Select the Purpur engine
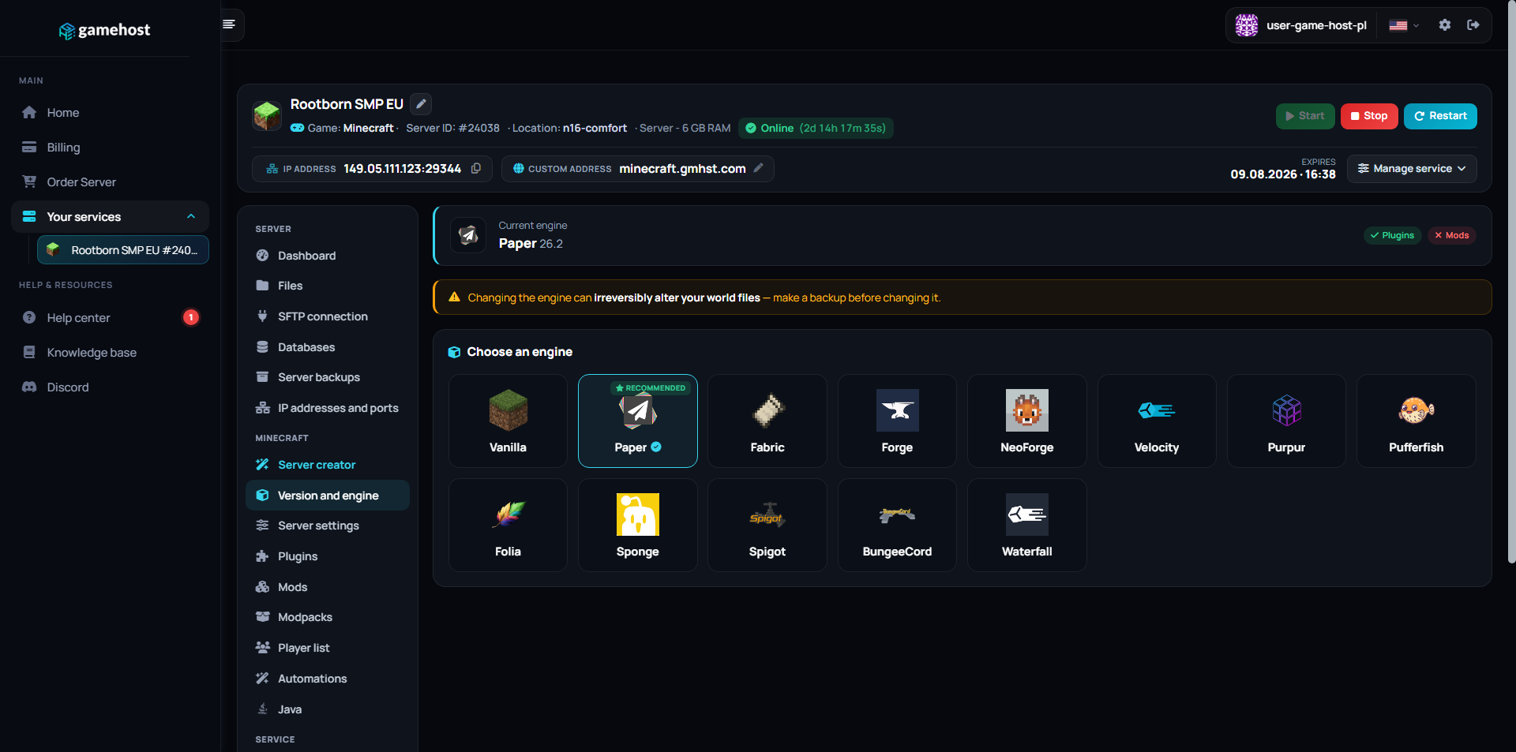The width and height of the screenshot is (1516, 752). [x=1286, y=421]
